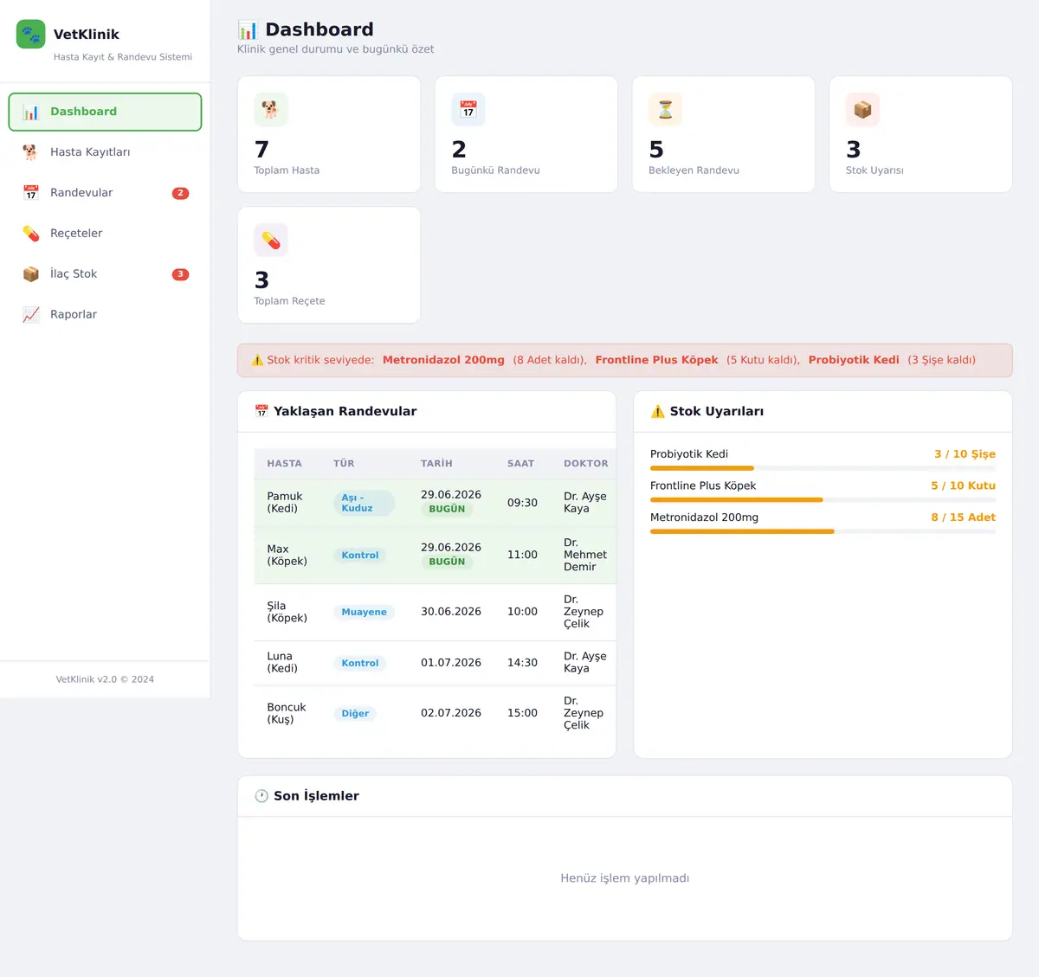
Task: Click the Henüz işlem yapılmadı message
Action: (x=625, y=878)
